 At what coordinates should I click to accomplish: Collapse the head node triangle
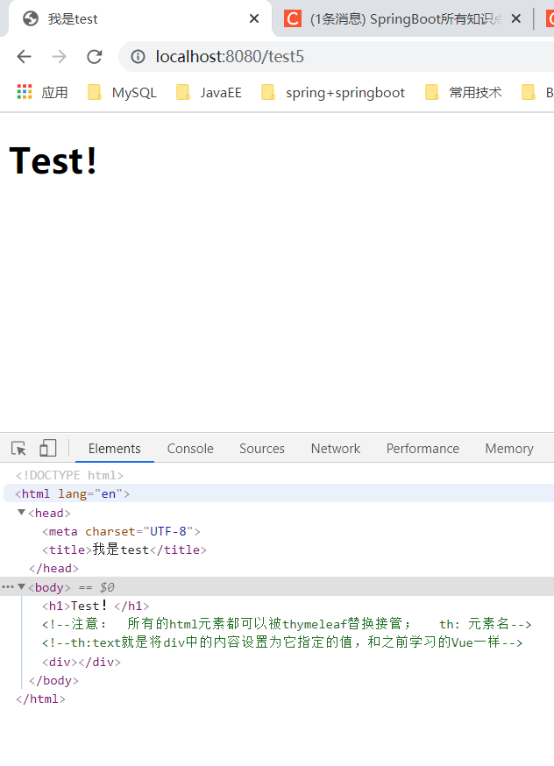tap(21, 513)
